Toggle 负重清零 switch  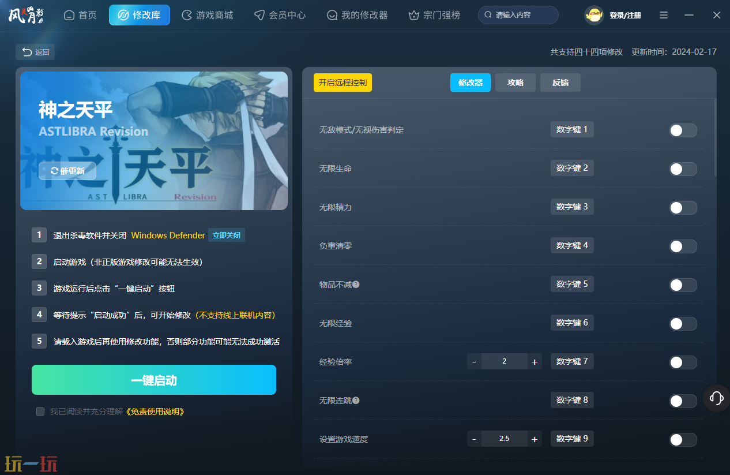pyautogui.click(x=683, y=246)
